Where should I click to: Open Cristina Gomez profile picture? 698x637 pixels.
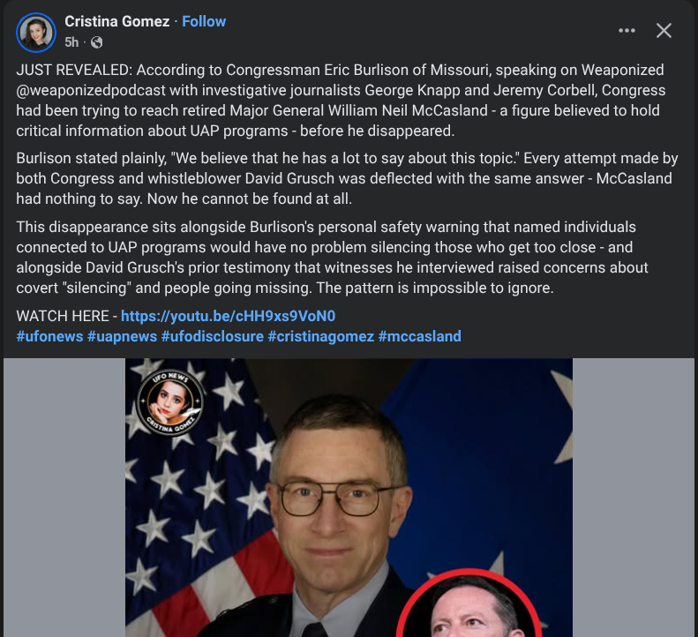click(x=36, y=33)
